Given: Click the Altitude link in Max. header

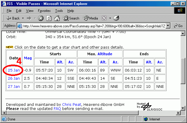Looking at the screenshot, I should coord(105,54).
